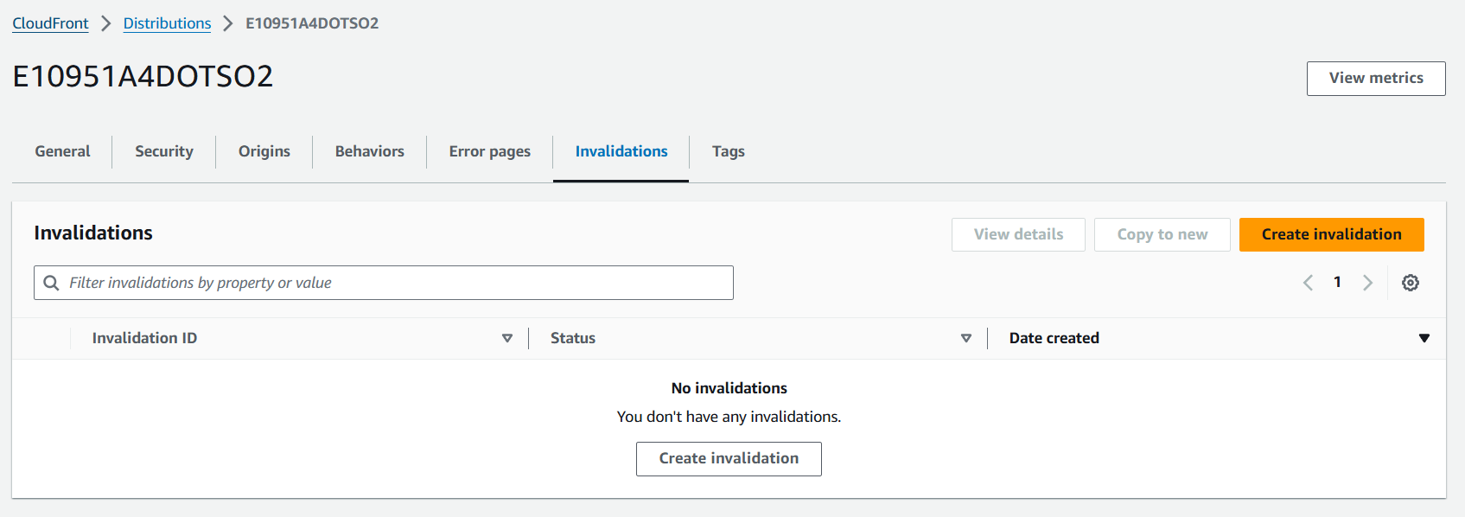Click the orange Create invalidation button

click(x=1332, y=234)
